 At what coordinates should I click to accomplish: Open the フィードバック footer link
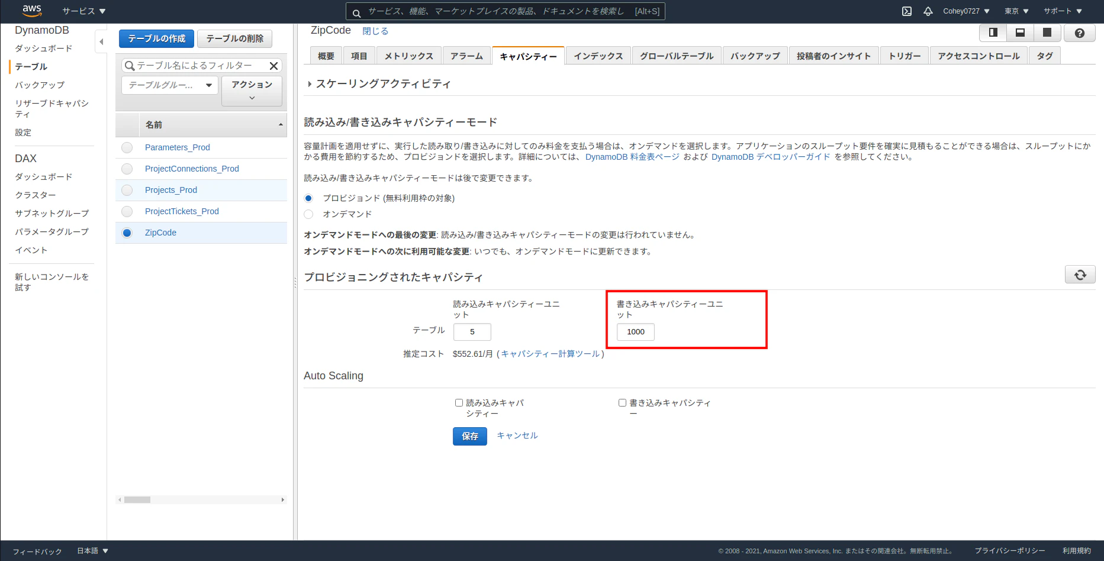click(37, 552)
